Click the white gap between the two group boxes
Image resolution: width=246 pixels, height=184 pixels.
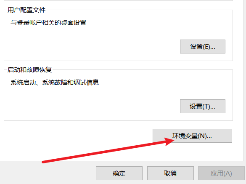point(118,64)
